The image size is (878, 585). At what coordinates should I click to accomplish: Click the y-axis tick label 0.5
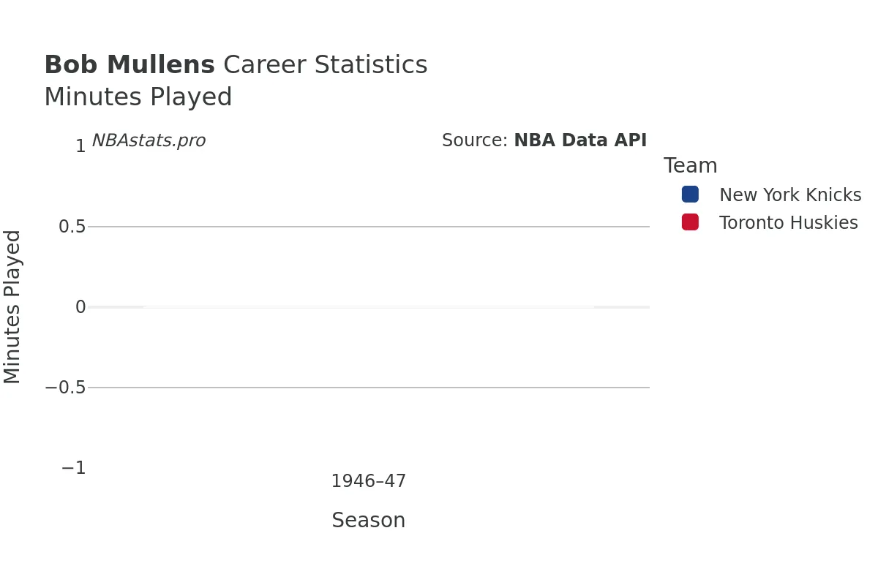pyautogui.click(x=72, y=227)
